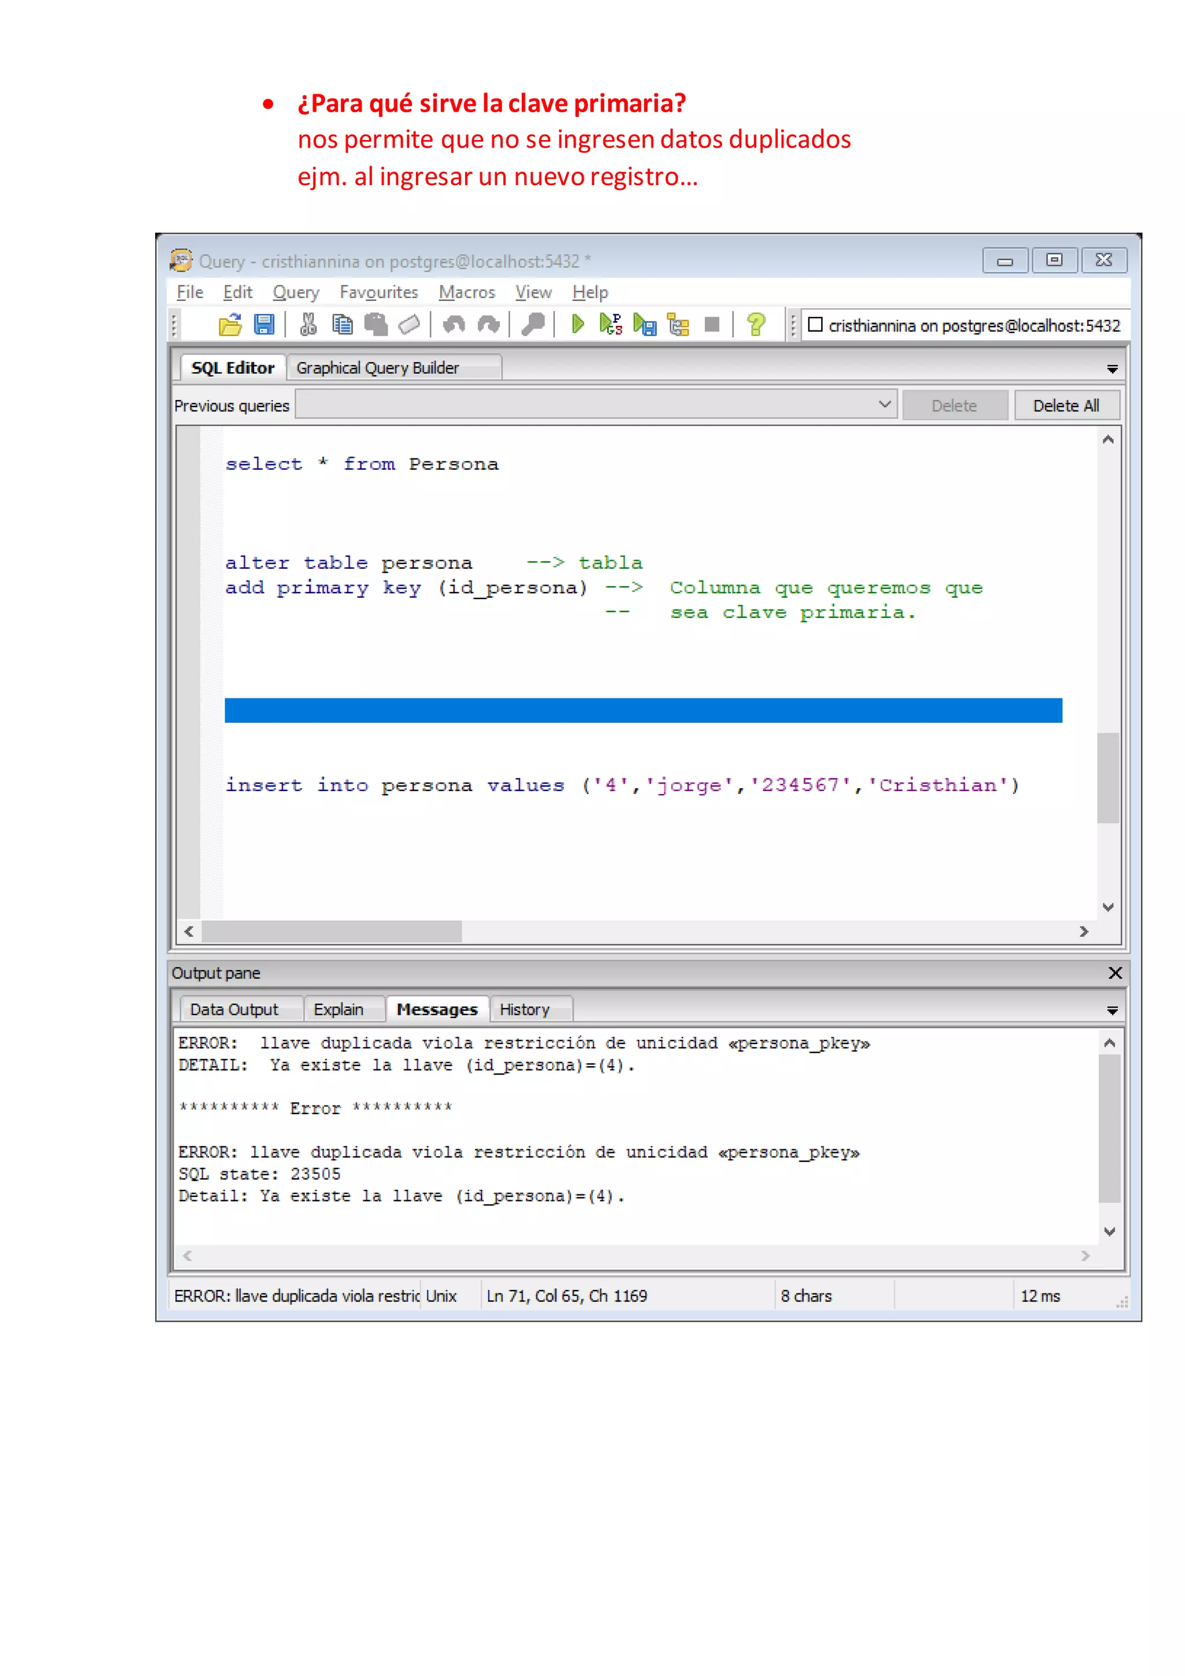Open the View menu

click(x=533, y=293)
